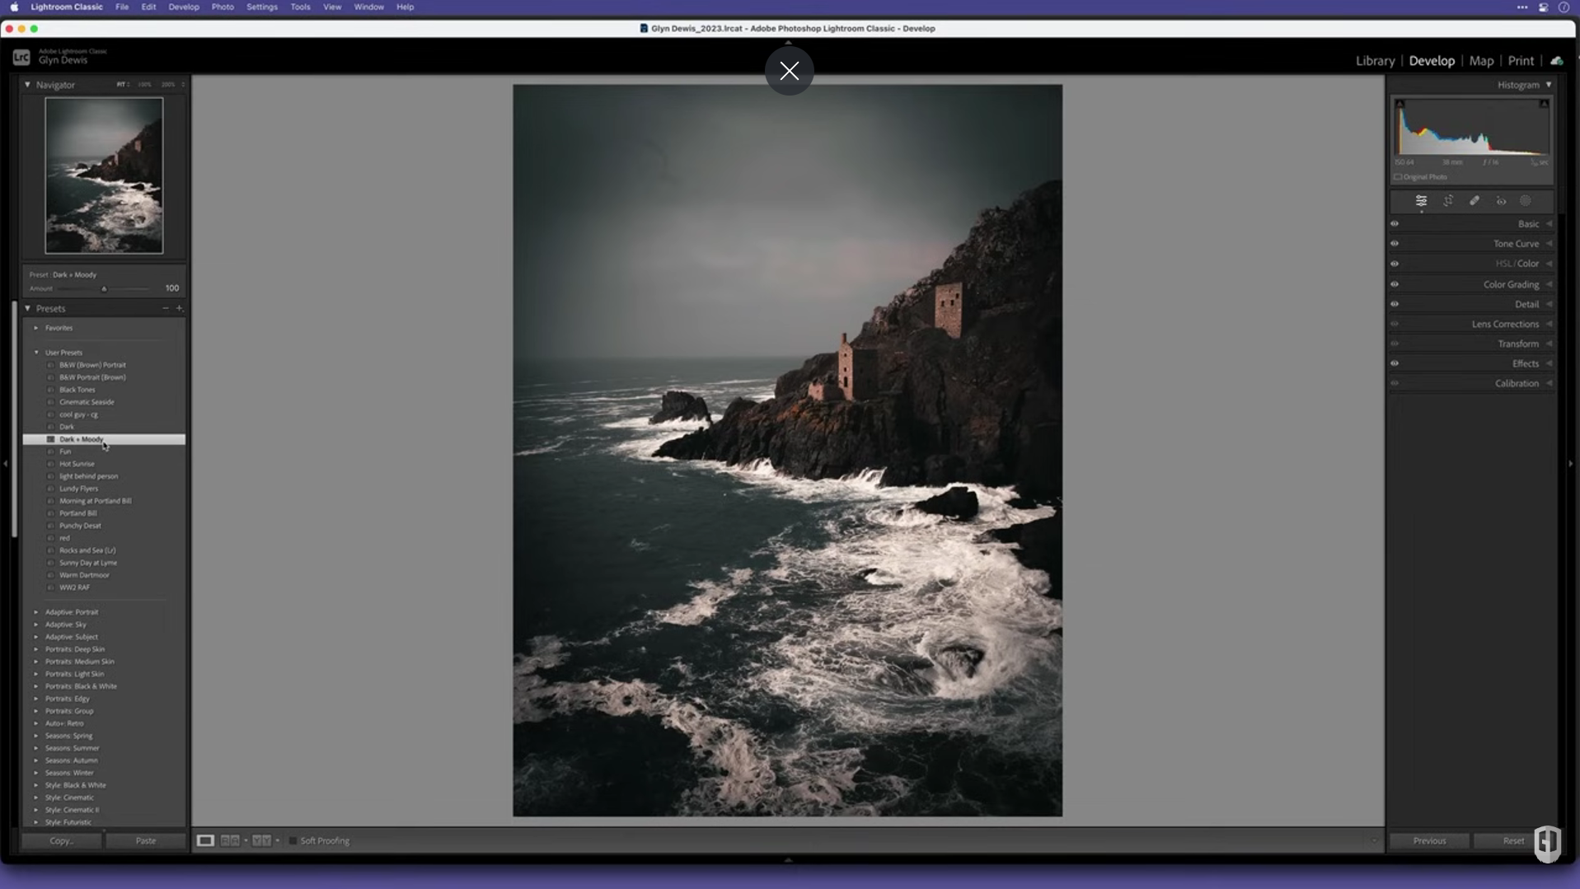
Task: Click the Lrc identity plate logo
Action: pos(21,57)
